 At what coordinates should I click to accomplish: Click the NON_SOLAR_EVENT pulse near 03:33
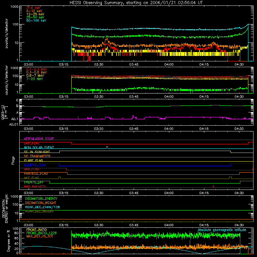(x=107, y=147)
